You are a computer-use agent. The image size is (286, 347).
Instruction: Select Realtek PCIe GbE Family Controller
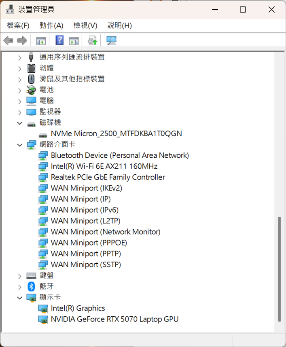click(108, 177)
